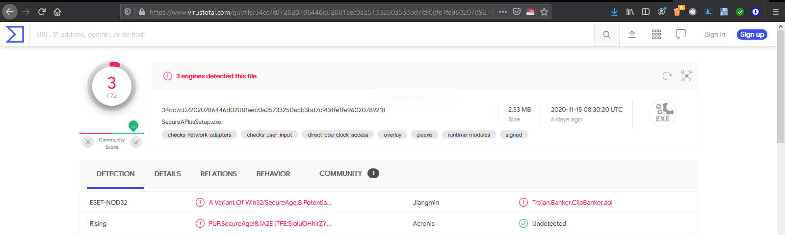Click the green checkmark extension icon

pos(740,12)
